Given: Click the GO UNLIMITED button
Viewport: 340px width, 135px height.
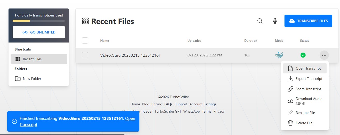Looking at the screenshot, I should [39, 32].
